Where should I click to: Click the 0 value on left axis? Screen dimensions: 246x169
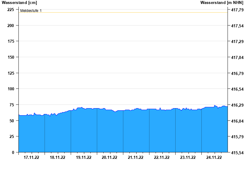pos(13,152)
